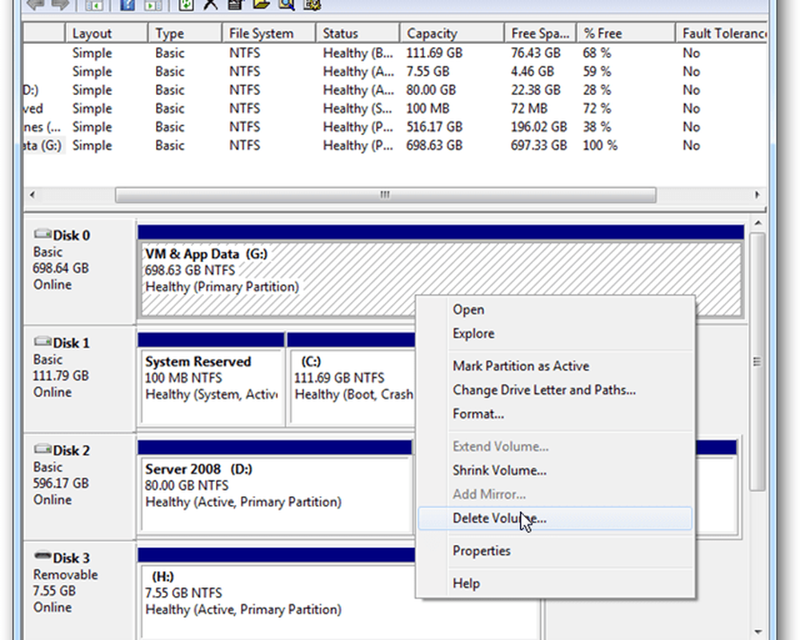Click the 80.00 GB capacity cell
This screenshot has height=640, width=800.
(x=430, y=90)
